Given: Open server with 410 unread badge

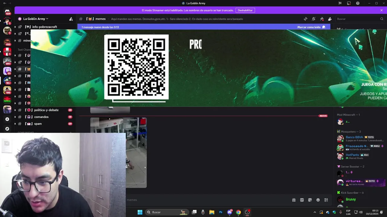Looking at the screenshot, I should (x=7, y=42).
